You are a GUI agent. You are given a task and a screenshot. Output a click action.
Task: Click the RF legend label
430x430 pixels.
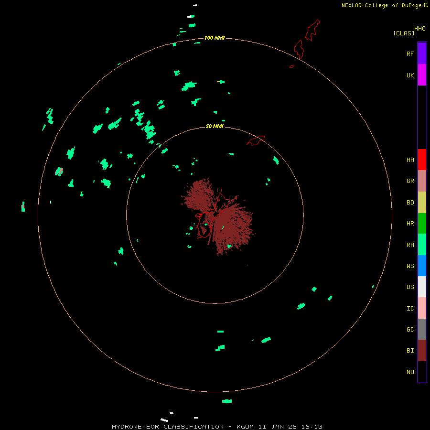click(410, 54)
